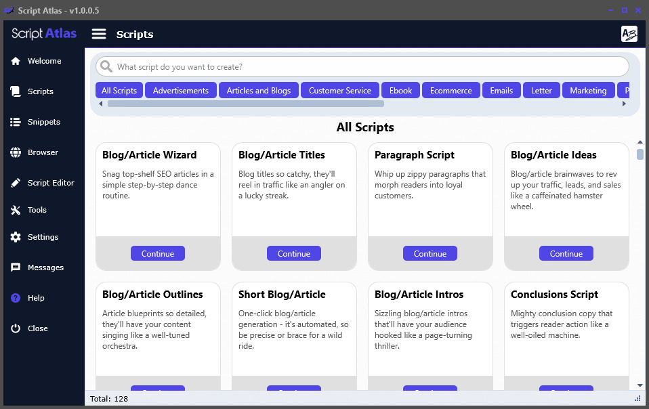Filter scripts by Customer Service
649x409 pixels.
[x=339, y=89]
